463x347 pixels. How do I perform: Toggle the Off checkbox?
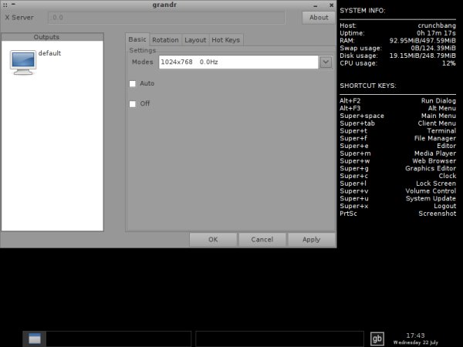(132, 104)
